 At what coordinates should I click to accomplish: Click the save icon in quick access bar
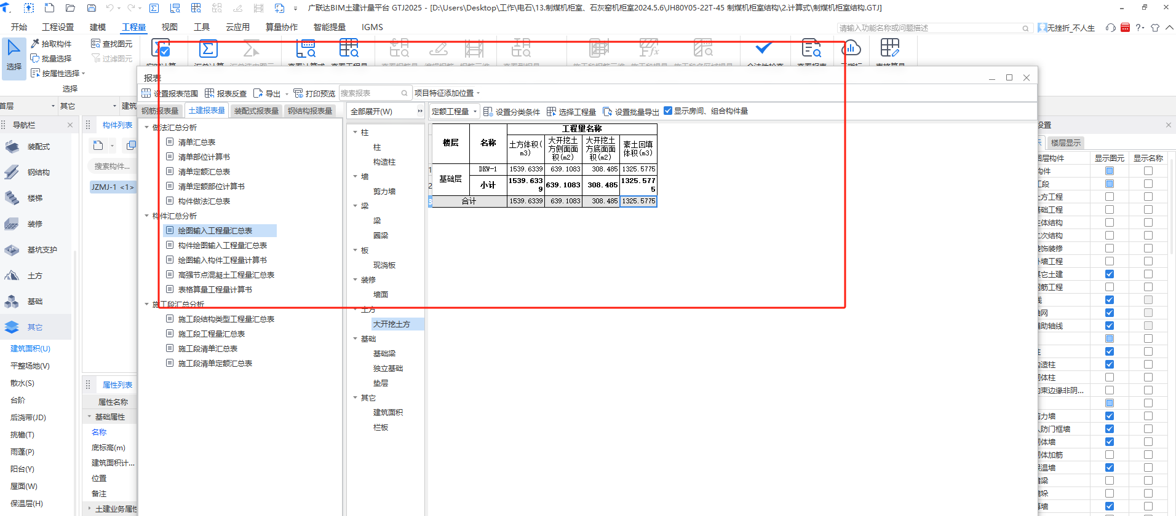click(x=92, y=8)
